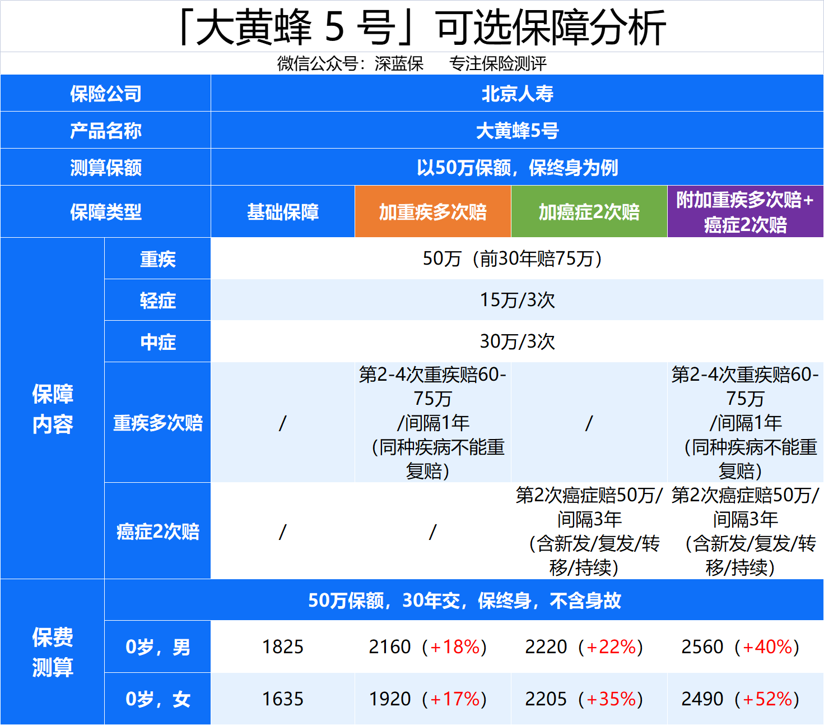Click the subtitle '微信公众号：深蓝保'
Screen dimensions: 824x725
point(350,64)
